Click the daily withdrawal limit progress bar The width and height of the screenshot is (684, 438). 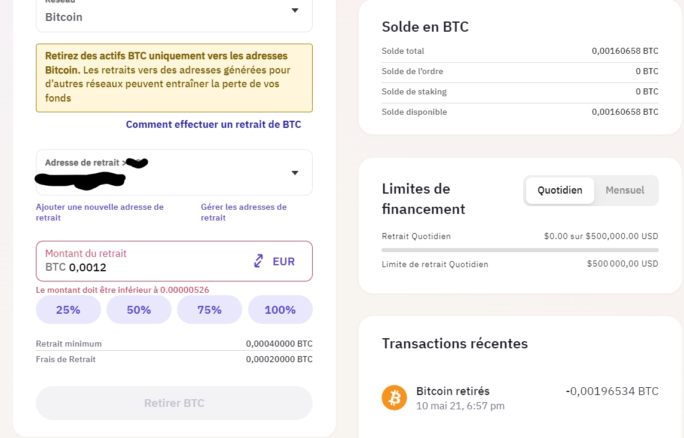[x=520, y=250]
